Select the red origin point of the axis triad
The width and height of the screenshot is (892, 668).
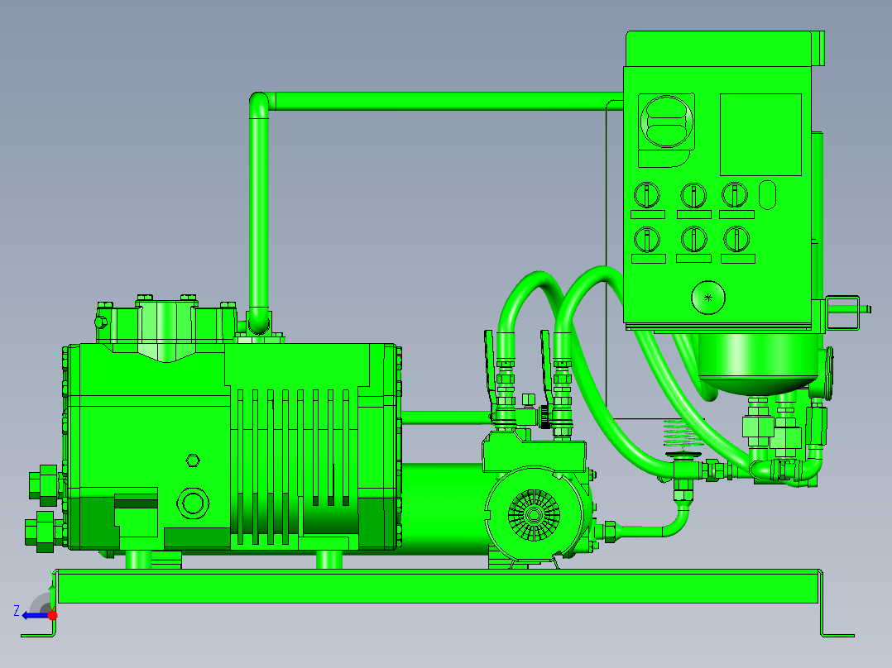(52, 615)
